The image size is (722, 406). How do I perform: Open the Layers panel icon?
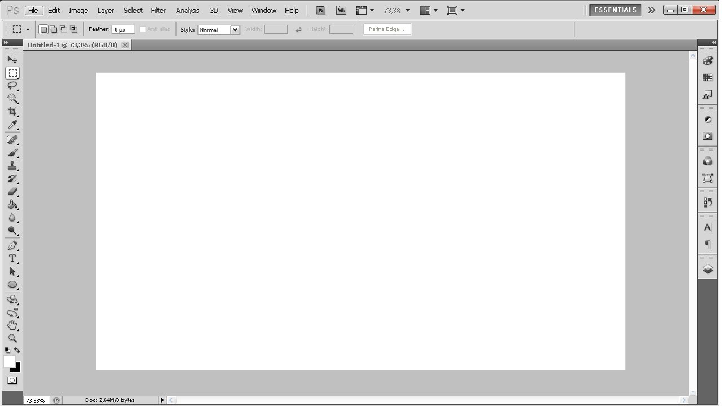(x=708, y=269)
